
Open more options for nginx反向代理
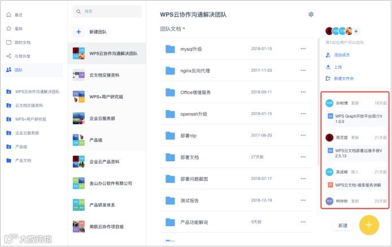(x=303, y=70)
